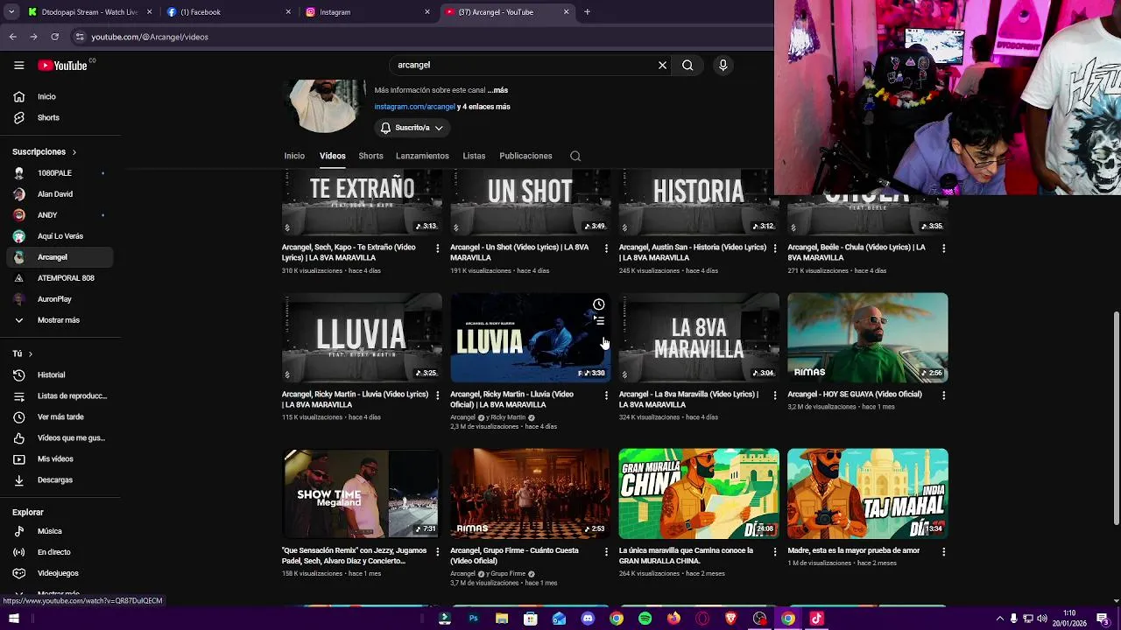Open a new browser tab with plus

(x=587, y=12)
